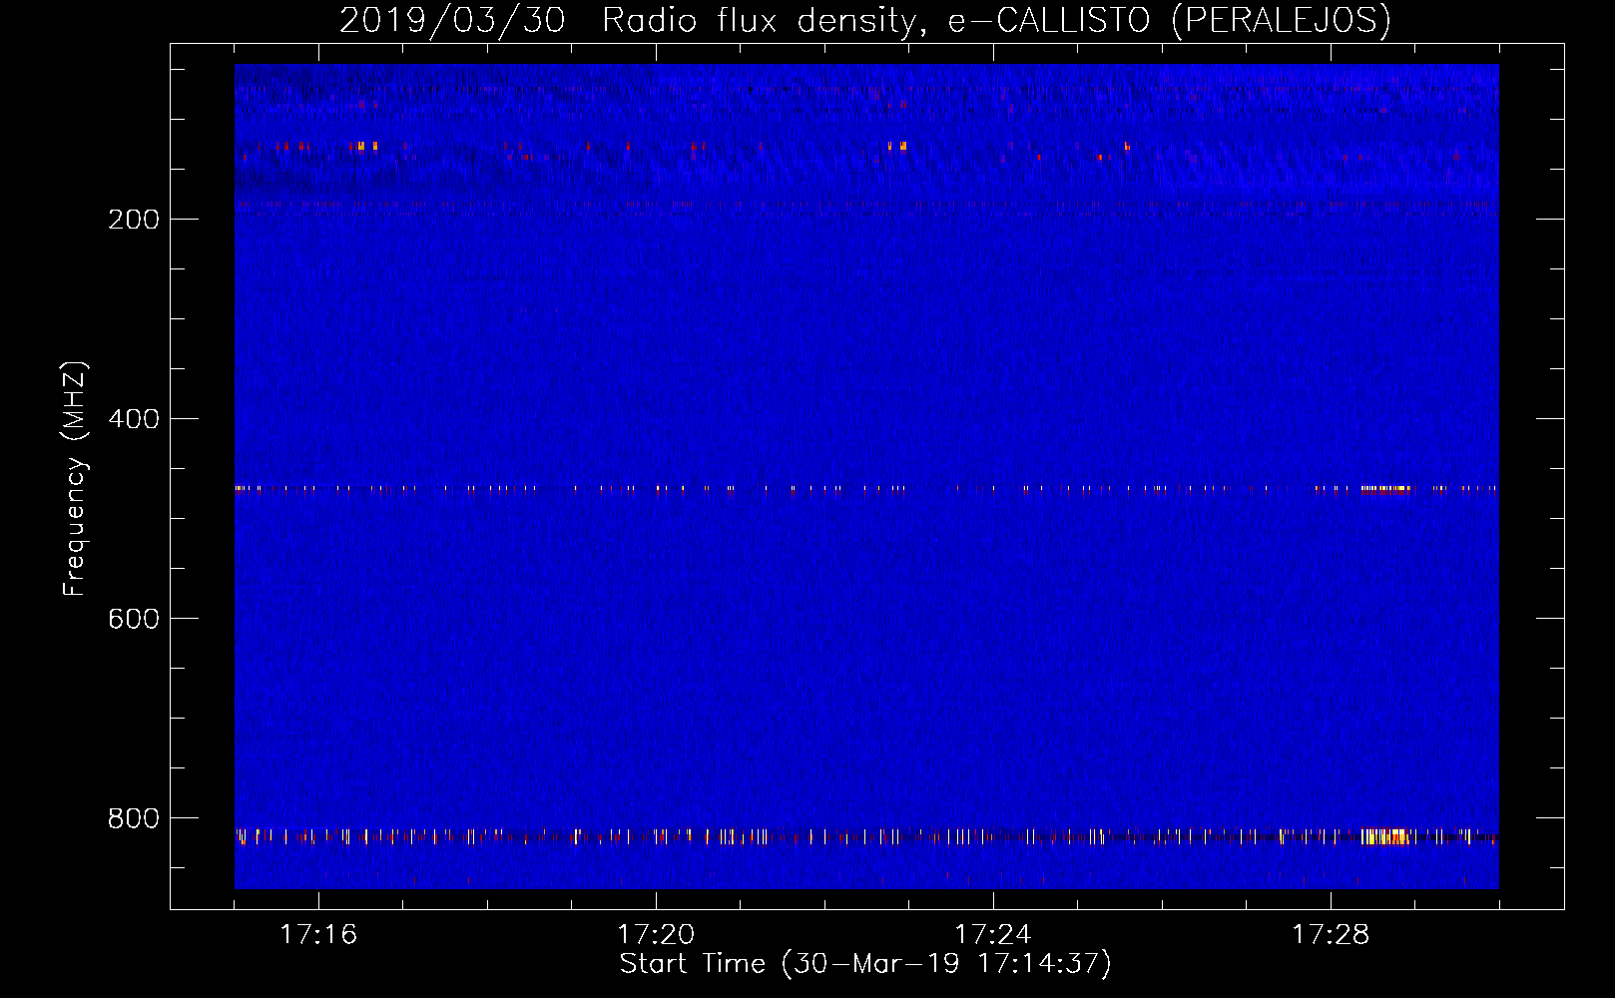Image resolution: width=1615 pixels, height=998 pixels.
Task: Click the 17:28 time tick label
Action: [x=1331, y=934]
